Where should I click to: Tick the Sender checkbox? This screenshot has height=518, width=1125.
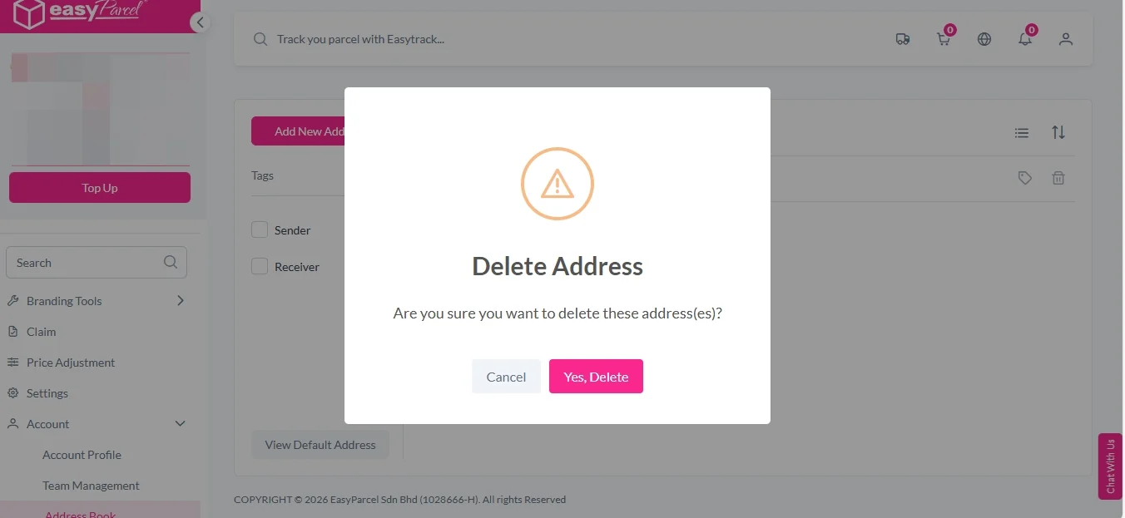coord(260,230)
